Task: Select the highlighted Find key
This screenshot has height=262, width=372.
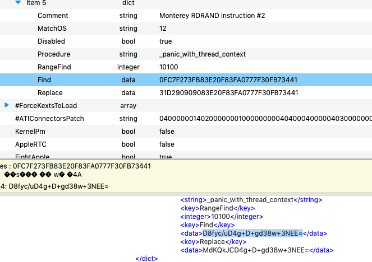Action: [44, 79]
